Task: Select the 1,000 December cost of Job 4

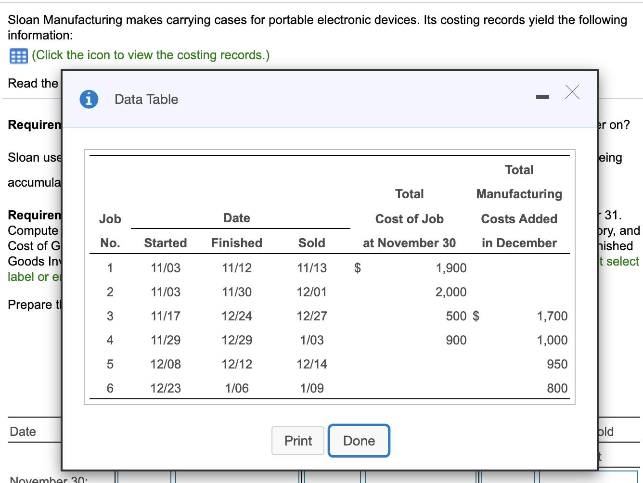Action: click(x=553, y=340)
